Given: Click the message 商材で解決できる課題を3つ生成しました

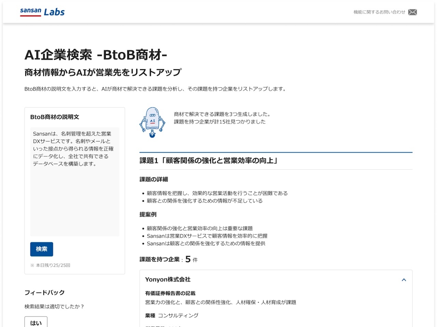Looking at the screenshot, I should click(x=222, y=114).
